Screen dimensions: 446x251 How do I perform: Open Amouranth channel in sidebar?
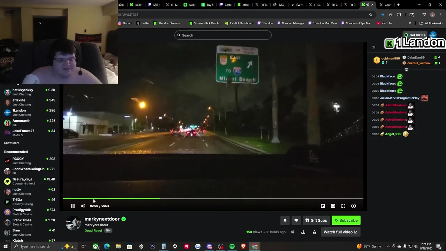click(x=30, y=123)
